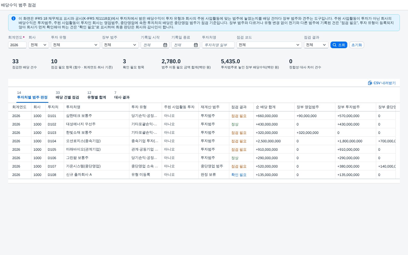Click the 신규 출자회사 A cell
This screenshot has height=255, width=408.
(96, 175)
